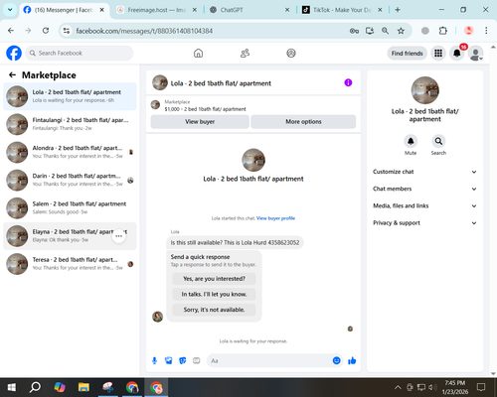The width and height of the screenshot is (497, 397).
Task: Expand Customize chat section
Action: [424, 172]
